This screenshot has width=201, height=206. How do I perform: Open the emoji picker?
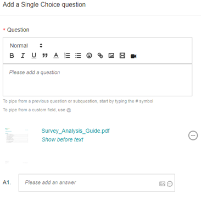point(89,56)
